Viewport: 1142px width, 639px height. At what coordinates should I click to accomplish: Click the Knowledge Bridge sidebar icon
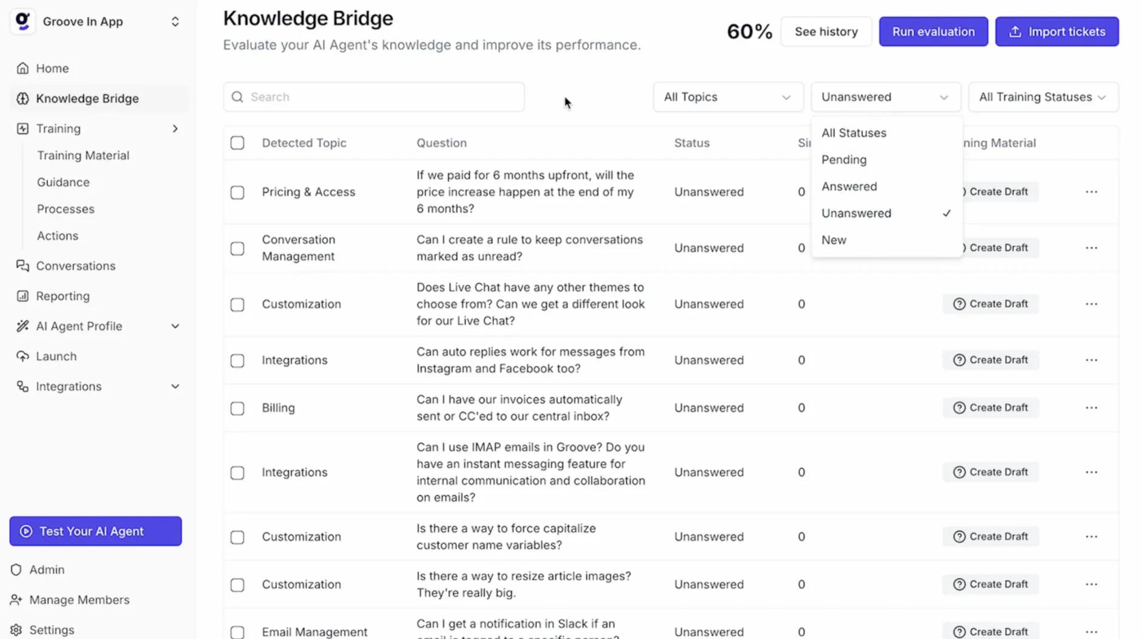point(22,99)
